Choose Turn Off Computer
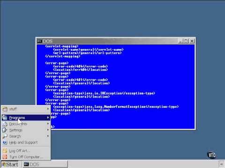The image size is (225, 168). tap(26, 157)
